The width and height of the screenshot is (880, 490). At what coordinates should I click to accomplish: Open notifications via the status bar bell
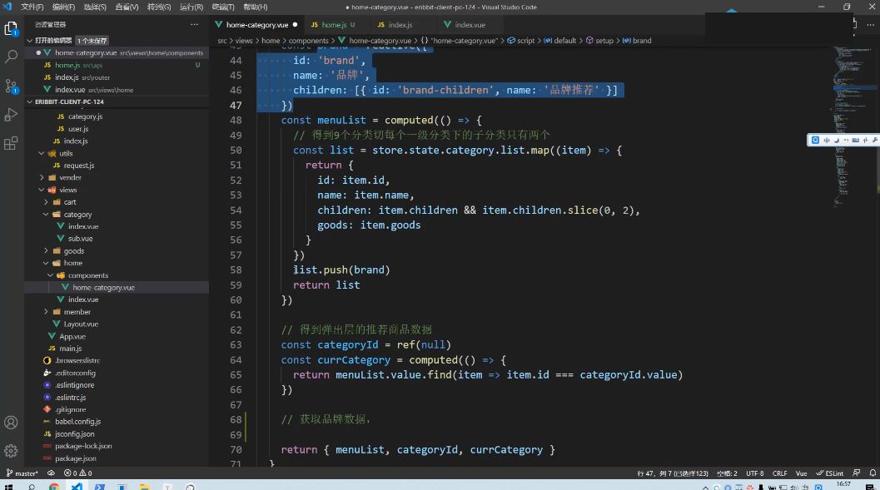click(x=873, y=473)
